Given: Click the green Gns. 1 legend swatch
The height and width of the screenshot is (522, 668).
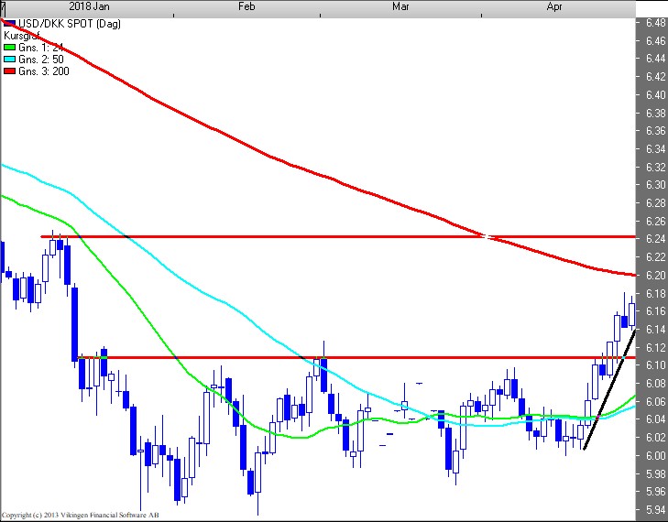Looking at the screenshot, I should point(10,47).
